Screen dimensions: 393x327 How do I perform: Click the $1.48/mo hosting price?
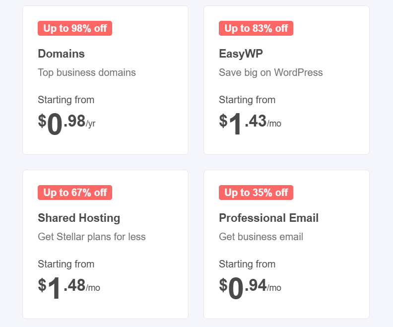point(69,288)
